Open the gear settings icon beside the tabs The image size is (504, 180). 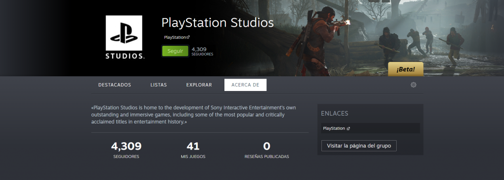pyautogui.click(x=413, y=85)
